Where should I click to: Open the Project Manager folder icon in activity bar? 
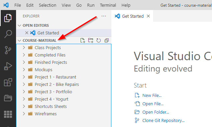pos(8,98)
